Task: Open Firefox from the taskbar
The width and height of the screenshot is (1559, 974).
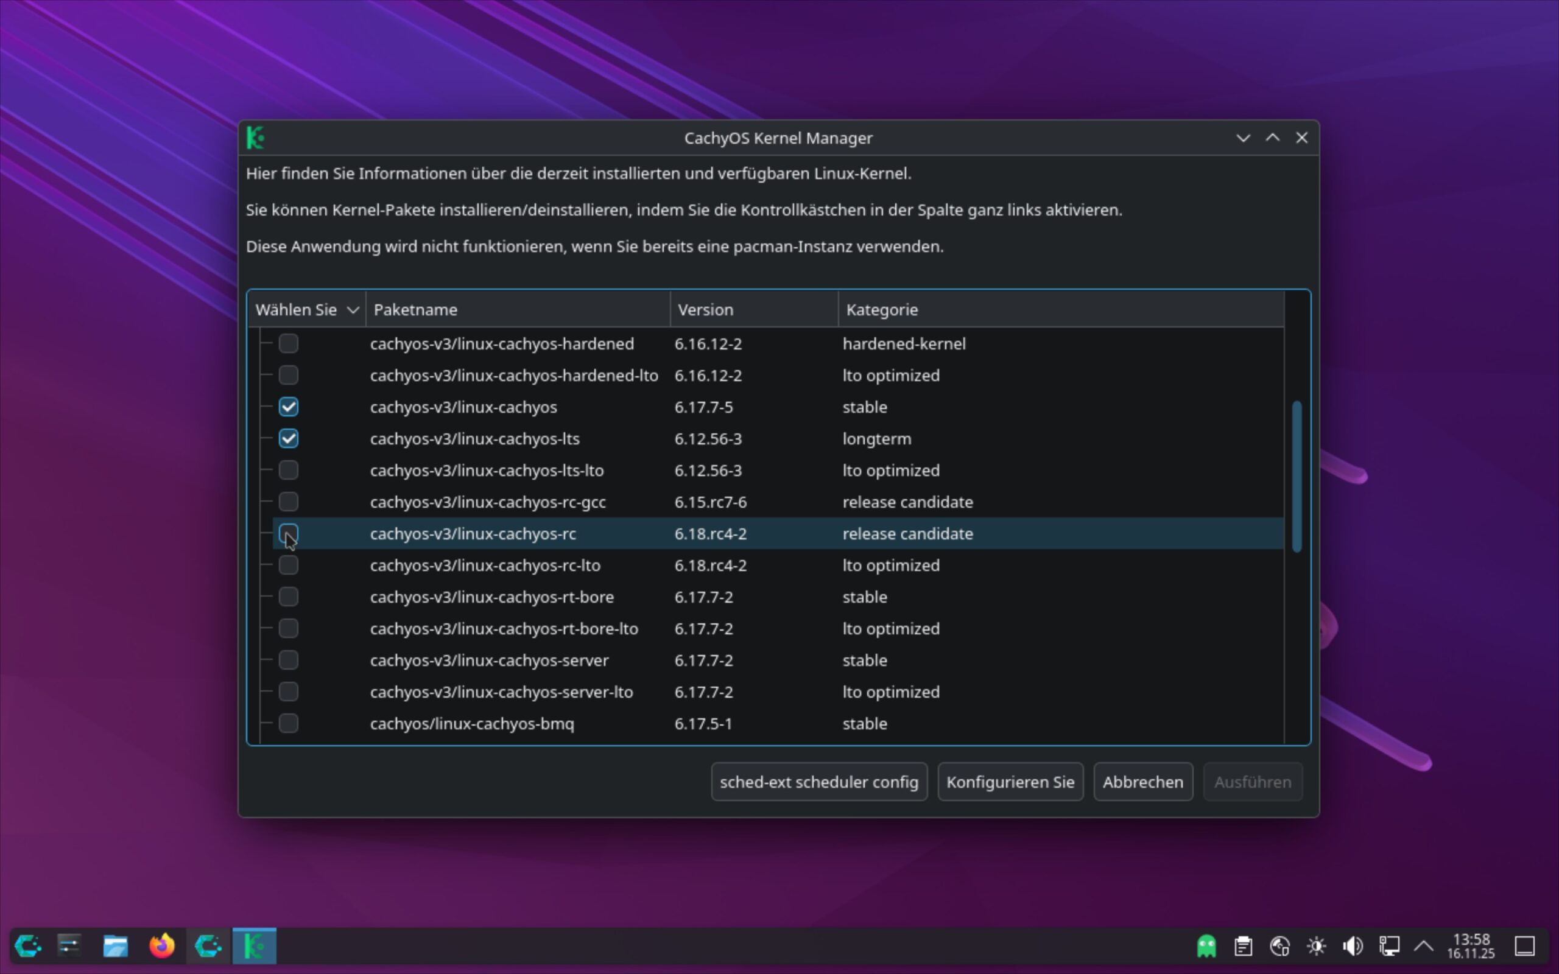Action: click(162, 945)
